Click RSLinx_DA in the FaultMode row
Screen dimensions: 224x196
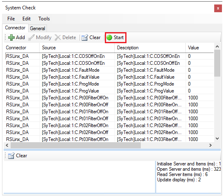pos(17,70)
